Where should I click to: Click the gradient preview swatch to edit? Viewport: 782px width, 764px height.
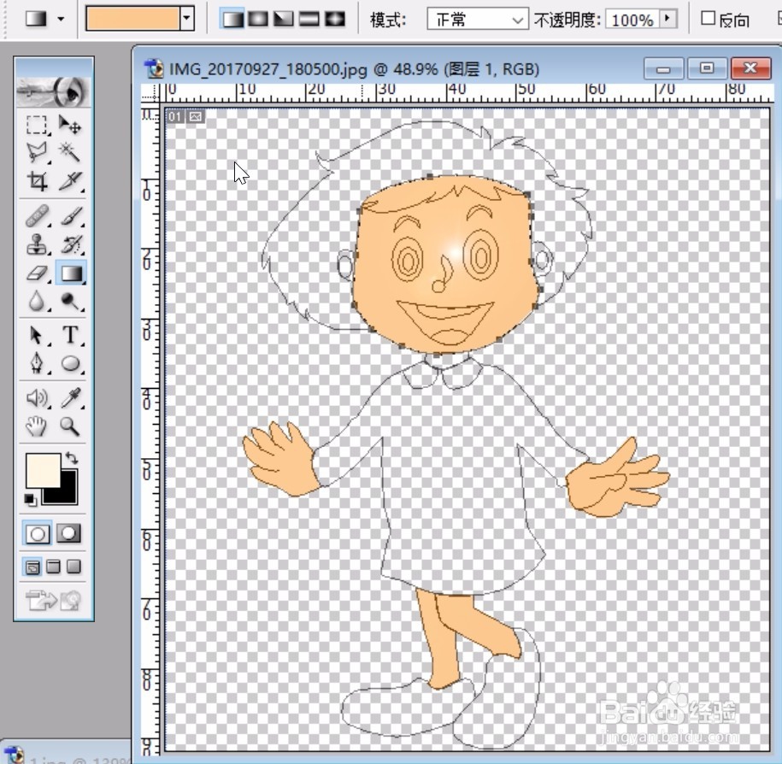pos(132,19)
